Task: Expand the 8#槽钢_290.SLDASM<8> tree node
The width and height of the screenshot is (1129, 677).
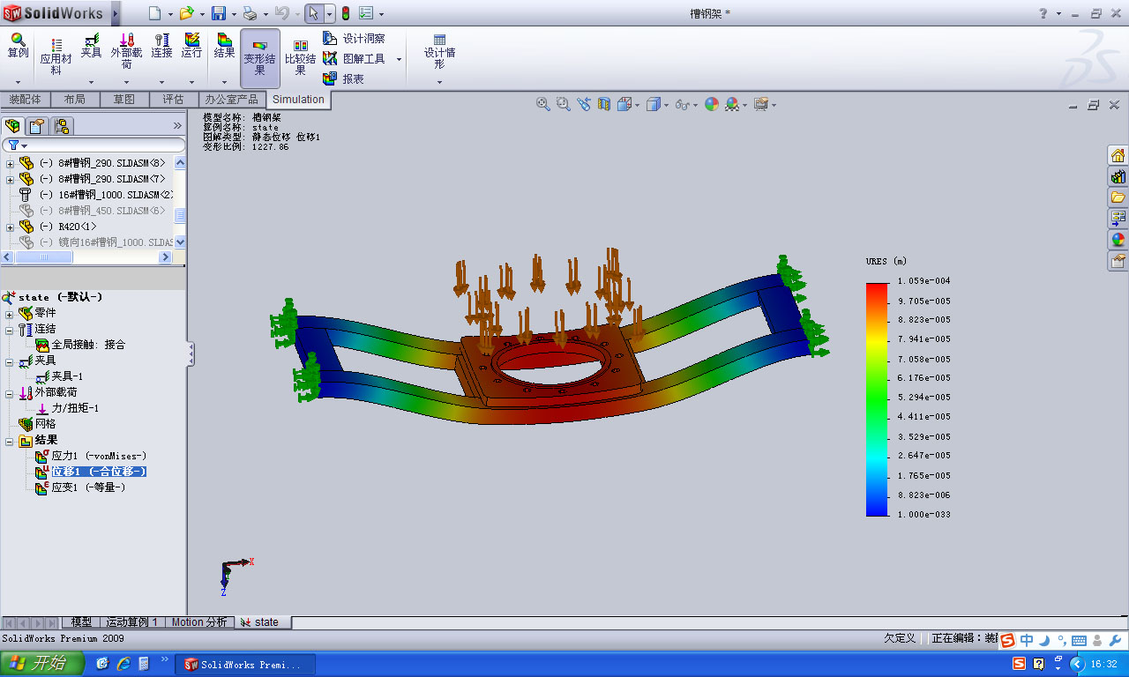Action: coord(11,163)
